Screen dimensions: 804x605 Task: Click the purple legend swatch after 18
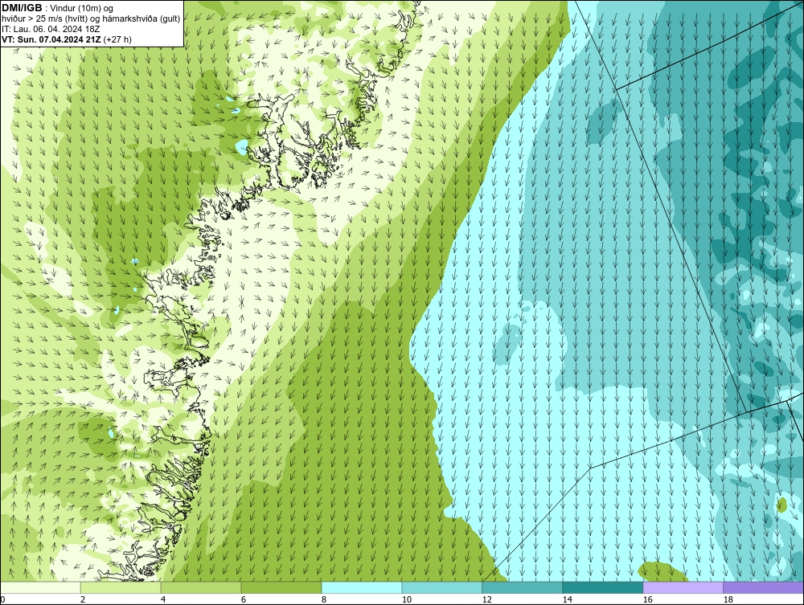coord(764,587)
